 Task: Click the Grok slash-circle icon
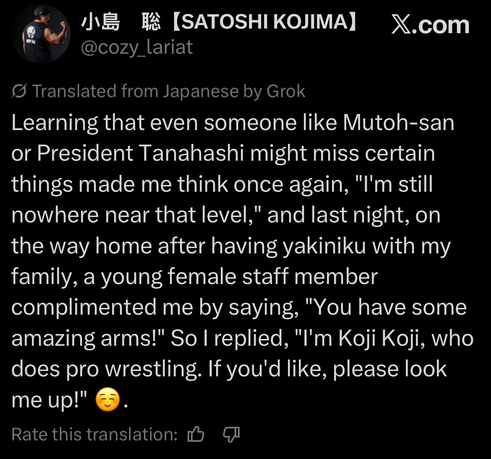point(19,91)
